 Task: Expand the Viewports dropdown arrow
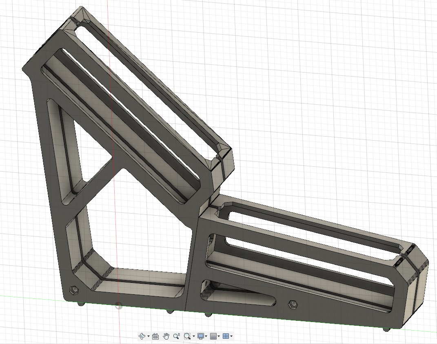coord(231,337)
